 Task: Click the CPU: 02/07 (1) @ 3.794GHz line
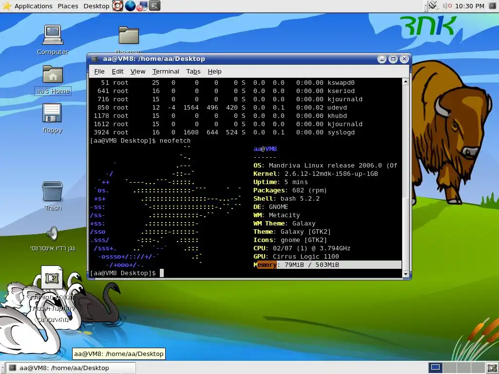click(x=302, y=248)
